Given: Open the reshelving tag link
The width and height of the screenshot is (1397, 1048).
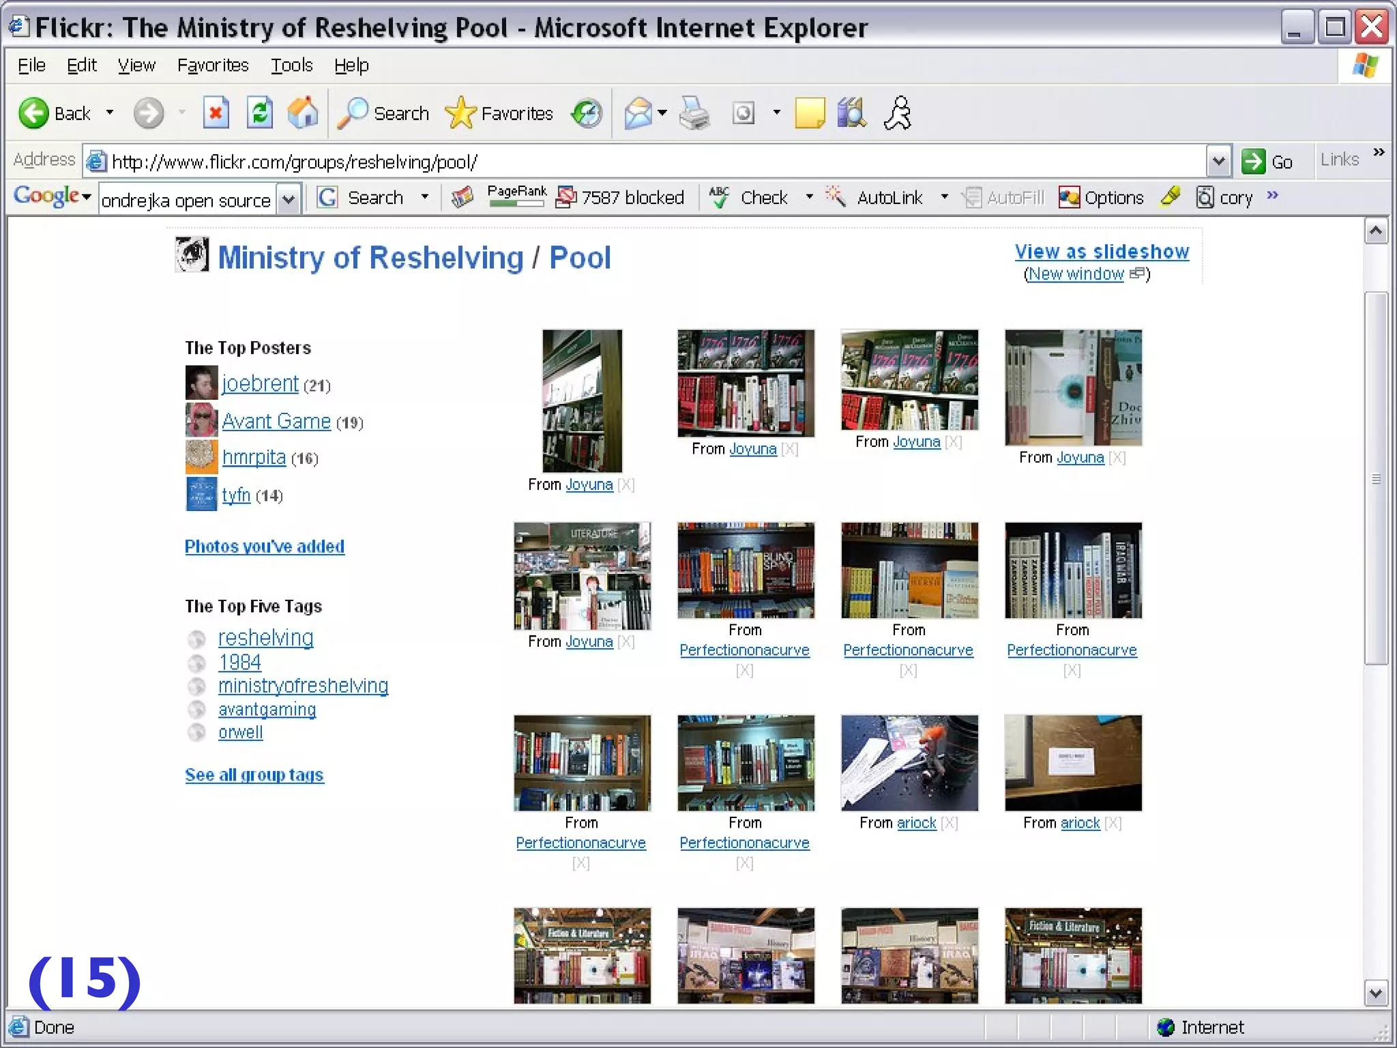Looking at the screenshot, I should pos(265,637).
